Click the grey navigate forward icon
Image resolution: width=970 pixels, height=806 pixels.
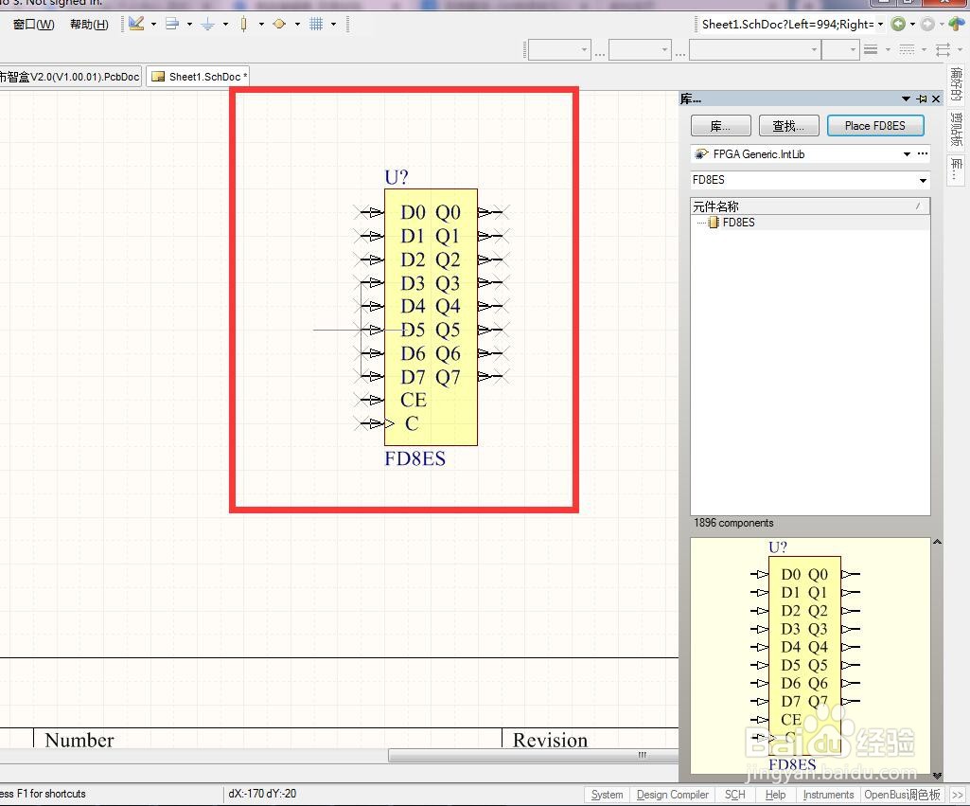(x=927, y=24)
